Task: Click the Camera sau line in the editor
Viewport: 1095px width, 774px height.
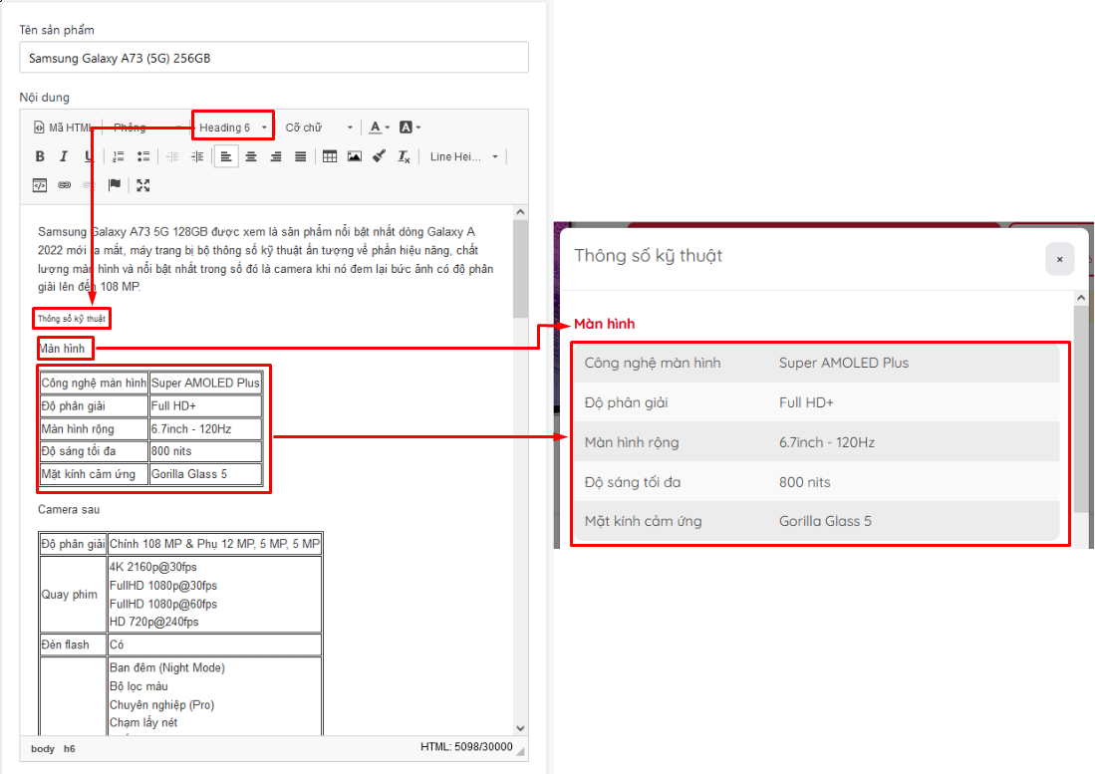Action: (x=69, y=509)
